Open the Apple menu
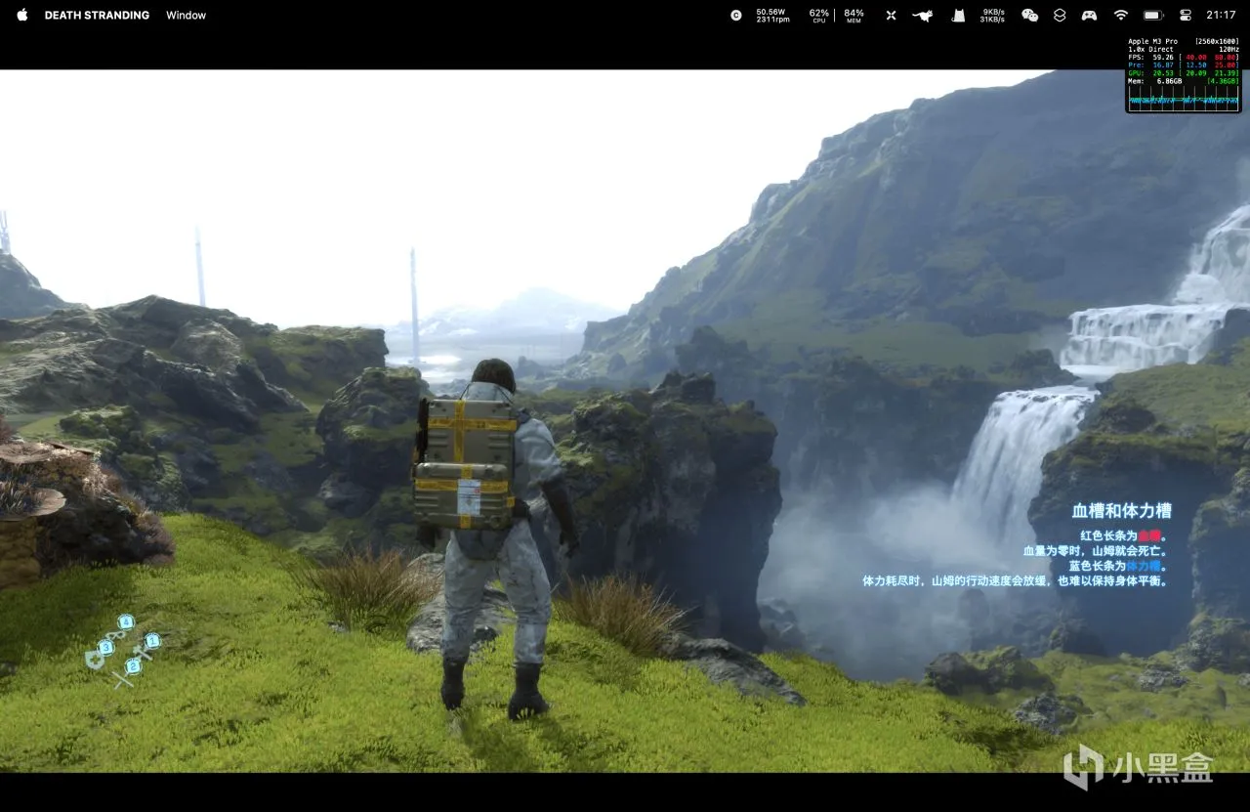This screenshot has height=812, width=1250. point(22,15)
